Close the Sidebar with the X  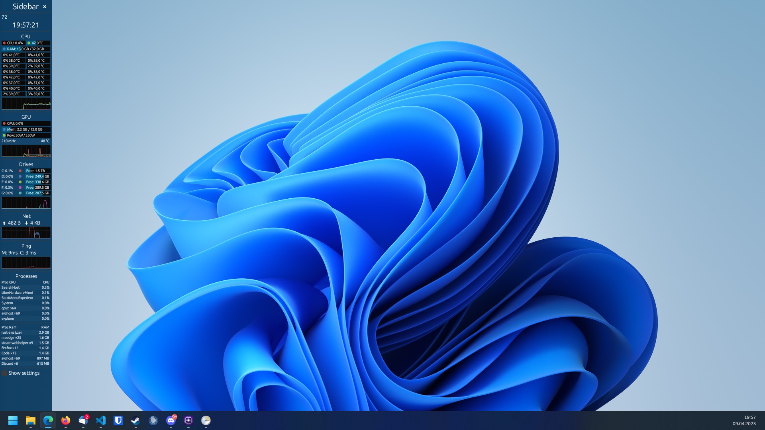point(45,7)
